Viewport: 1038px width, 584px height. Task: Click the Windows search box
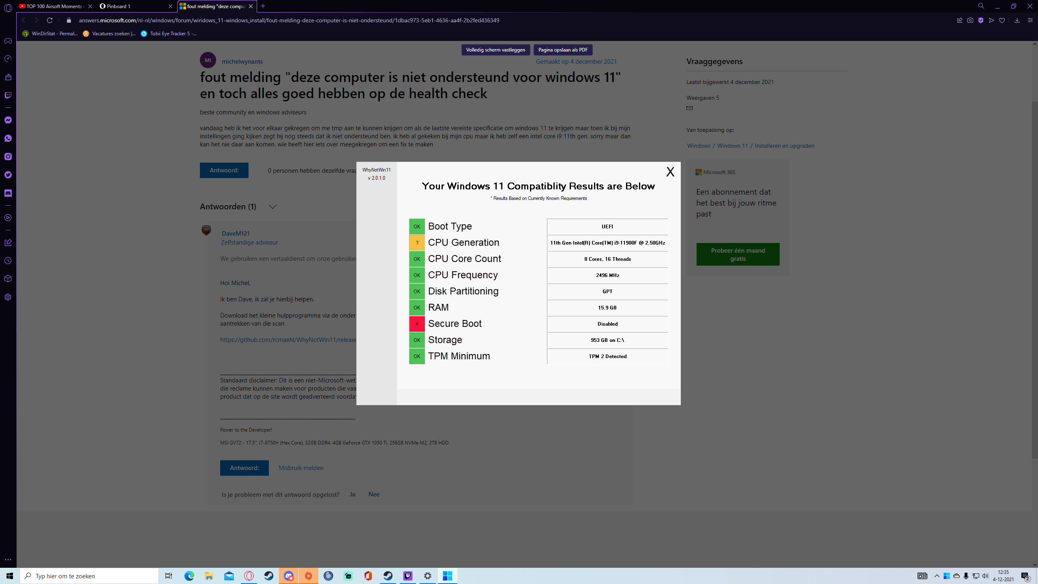click(x=89, y=576)
